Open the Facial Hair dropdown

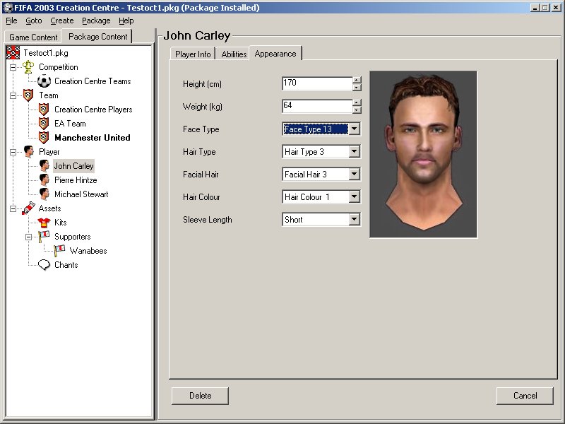pyautogui.click(x=355, y=174)
